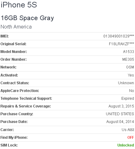Click the August 04, 2014 purchase date
This screenshot has height=149, width=135.
(120, 122)
